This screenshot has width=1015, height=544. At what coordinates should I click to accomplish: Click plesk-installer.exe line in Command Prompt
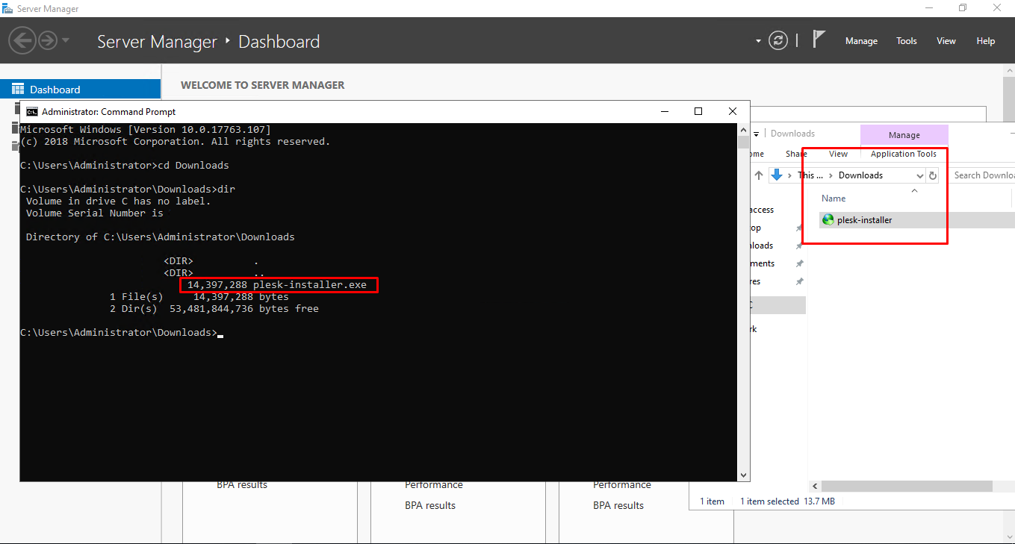277,285
